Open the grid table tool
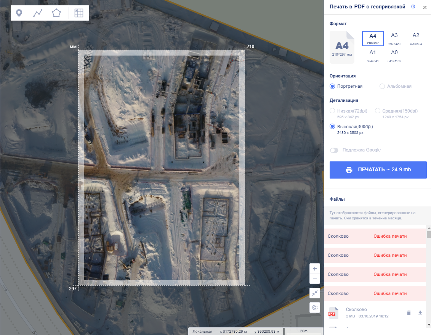 pos(79,13)
